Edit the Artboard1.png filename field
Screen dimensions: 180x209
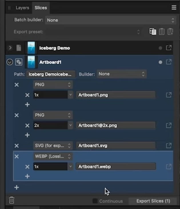116,95
